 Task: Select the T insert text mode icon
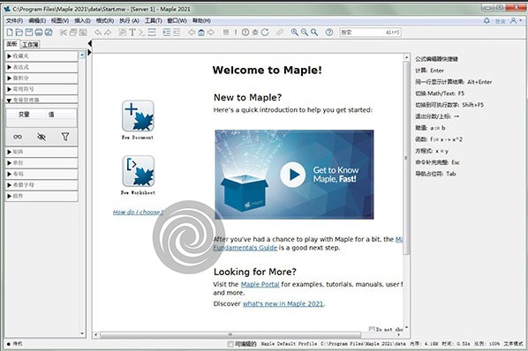[x=132, y=33]
